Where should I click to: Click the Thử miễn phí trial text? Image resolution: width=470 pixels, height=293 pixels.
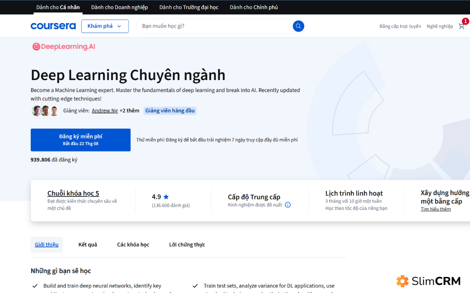(x=217, y=140)
